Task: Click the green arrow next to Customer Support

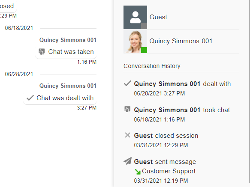Action: pos(138,172)
